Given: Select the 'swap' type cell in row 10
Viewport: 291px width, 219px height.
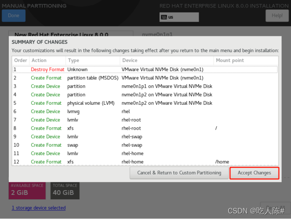Looking at the screenshot, I should [73, 145].
